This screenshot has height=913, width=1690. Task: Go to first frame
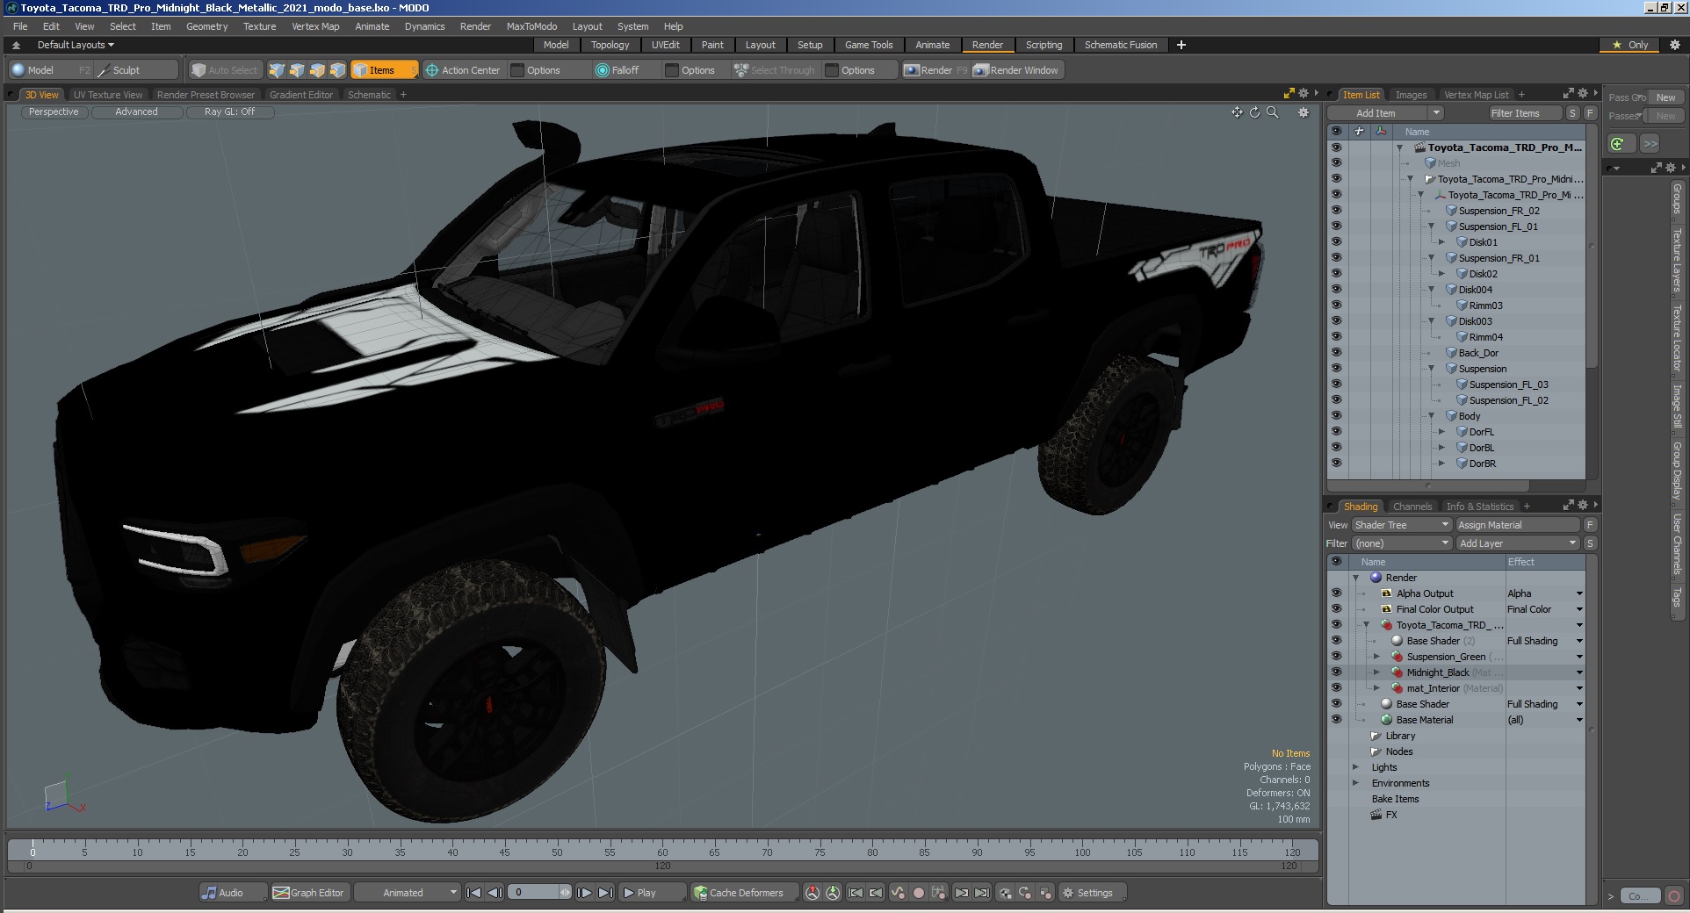473,893
